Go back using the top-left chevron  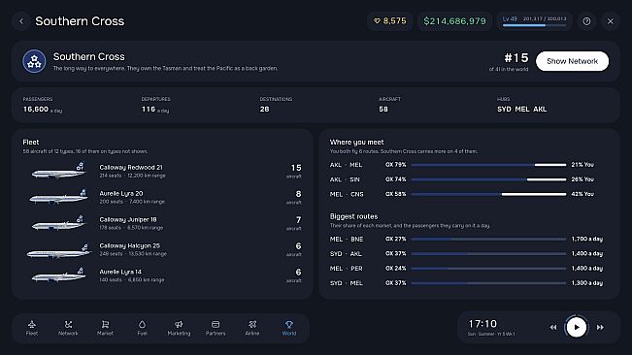pos(21,21)
